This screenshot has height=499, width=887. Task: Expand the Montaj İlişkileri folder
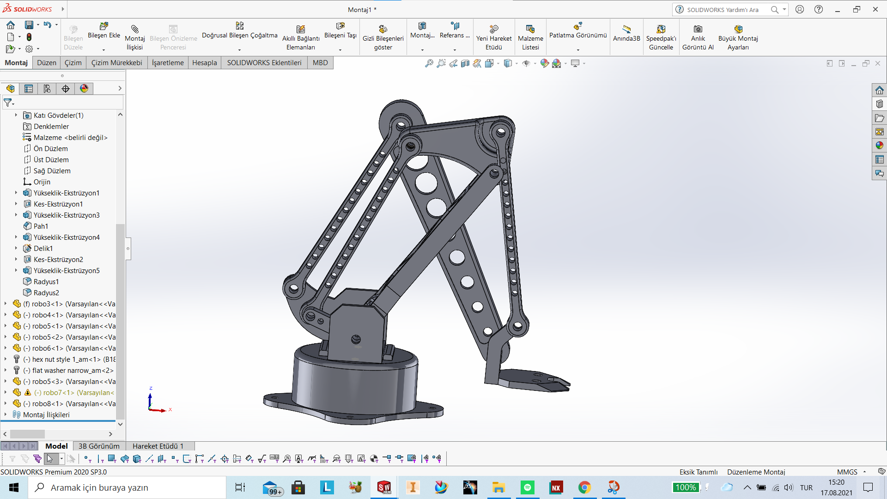tap(6, 415)
